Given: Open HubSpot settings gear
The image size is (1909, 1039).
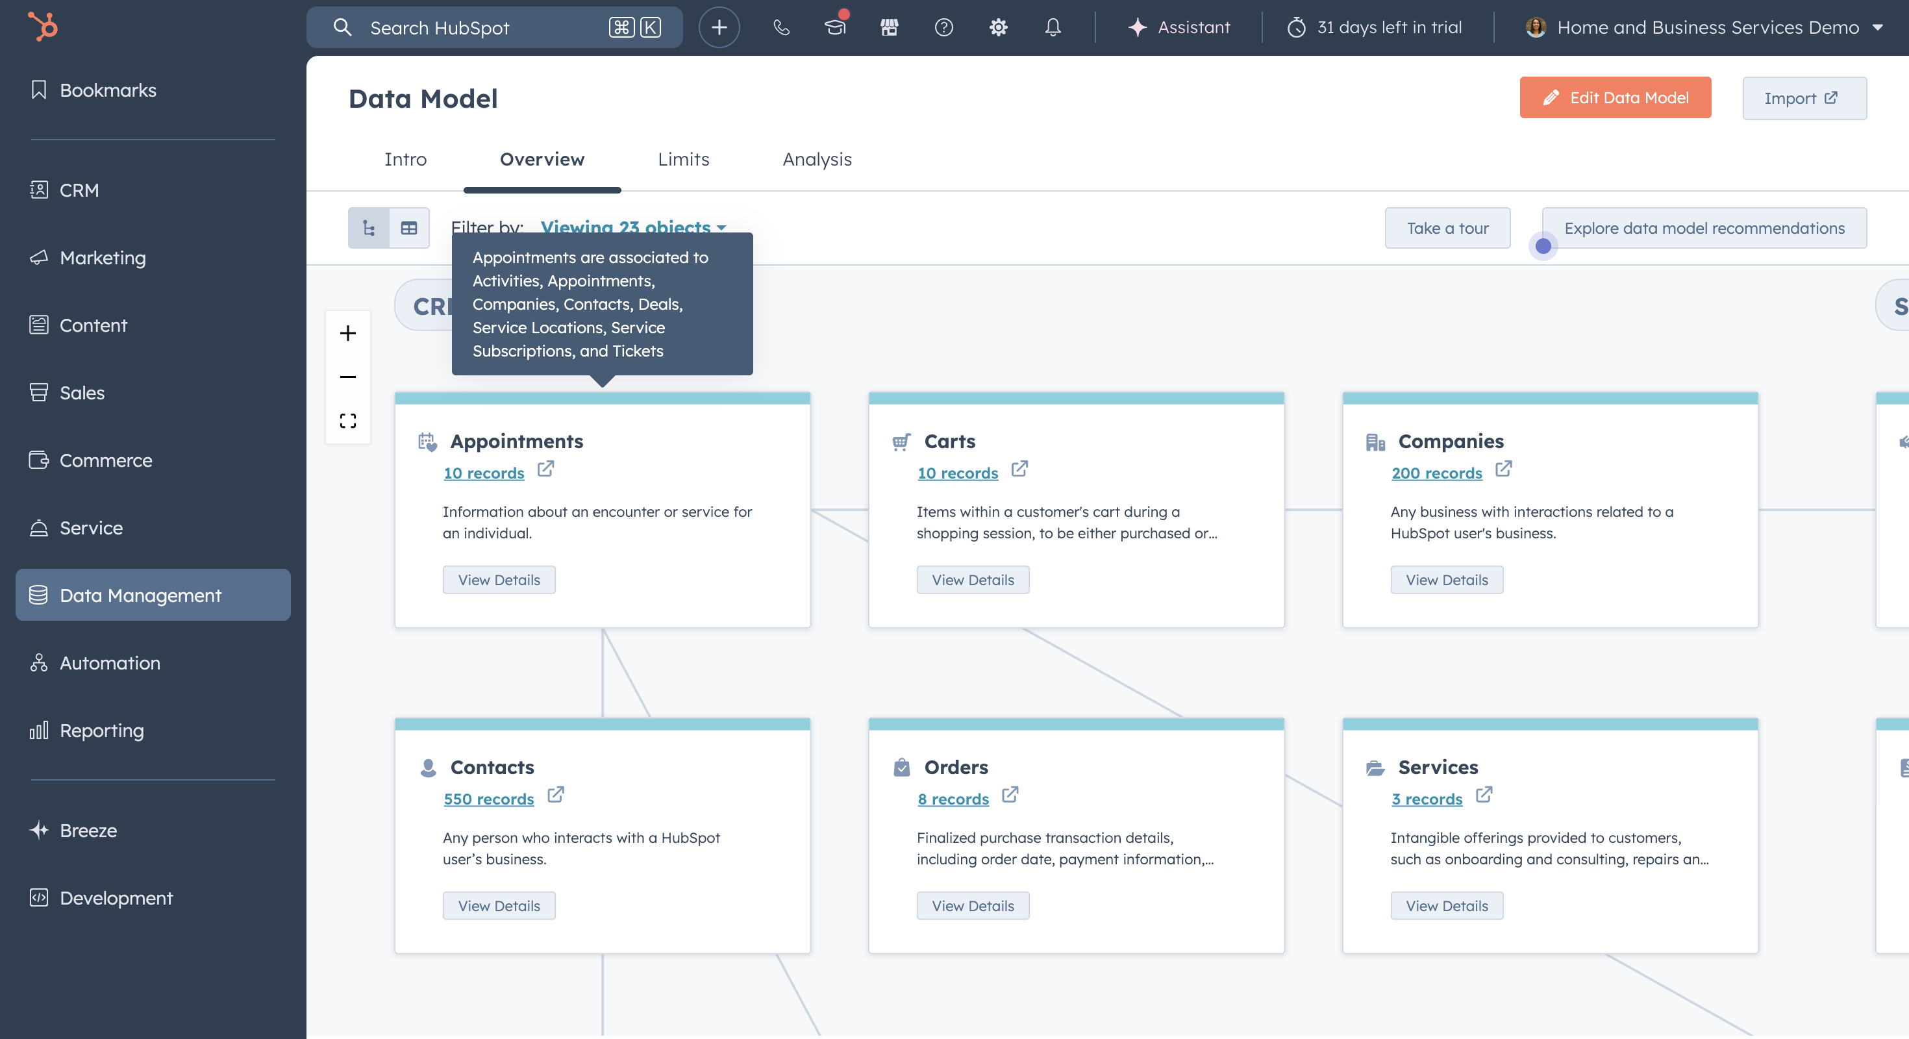Looking at the screenshot, I should 997,27.
